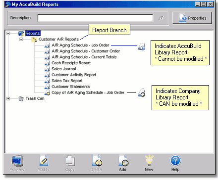The image size is (218, 180).
Task: Click company library icon of Copy of A/R Aging
Action: point(47,92)
